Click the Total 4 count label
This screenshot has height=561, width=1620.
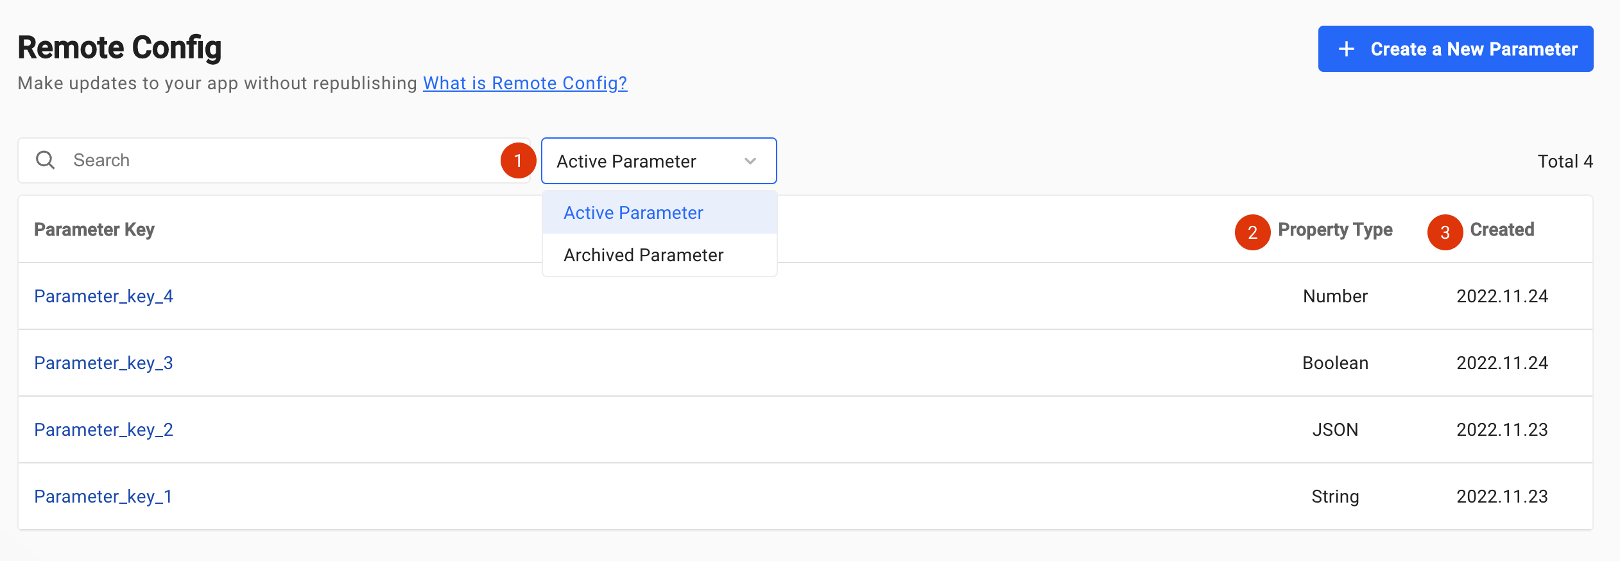coord(1565,161)
